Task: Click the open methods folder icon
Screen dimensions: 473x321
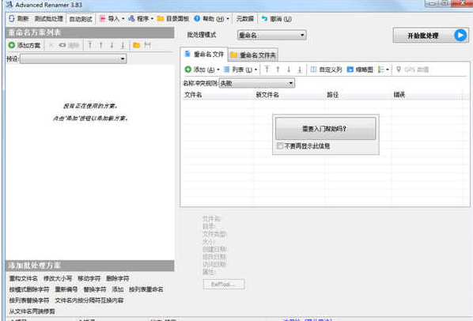Action: (x=137, y=45)
